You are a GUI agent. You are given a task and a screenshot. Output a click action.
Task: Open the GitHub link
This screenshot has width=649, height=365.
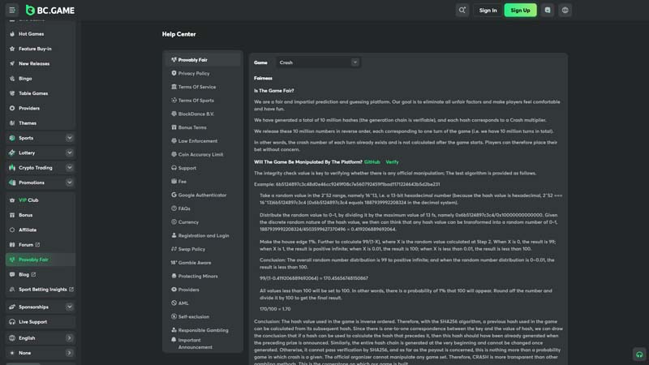point(372,162)
